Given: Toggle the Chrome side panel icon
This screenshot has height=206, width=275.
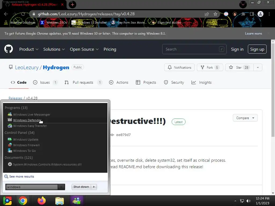Looking at the screenshot, I should pos(252,14).
